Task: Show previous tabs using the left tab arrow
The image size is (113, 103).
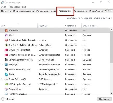Action: (108, 11)
